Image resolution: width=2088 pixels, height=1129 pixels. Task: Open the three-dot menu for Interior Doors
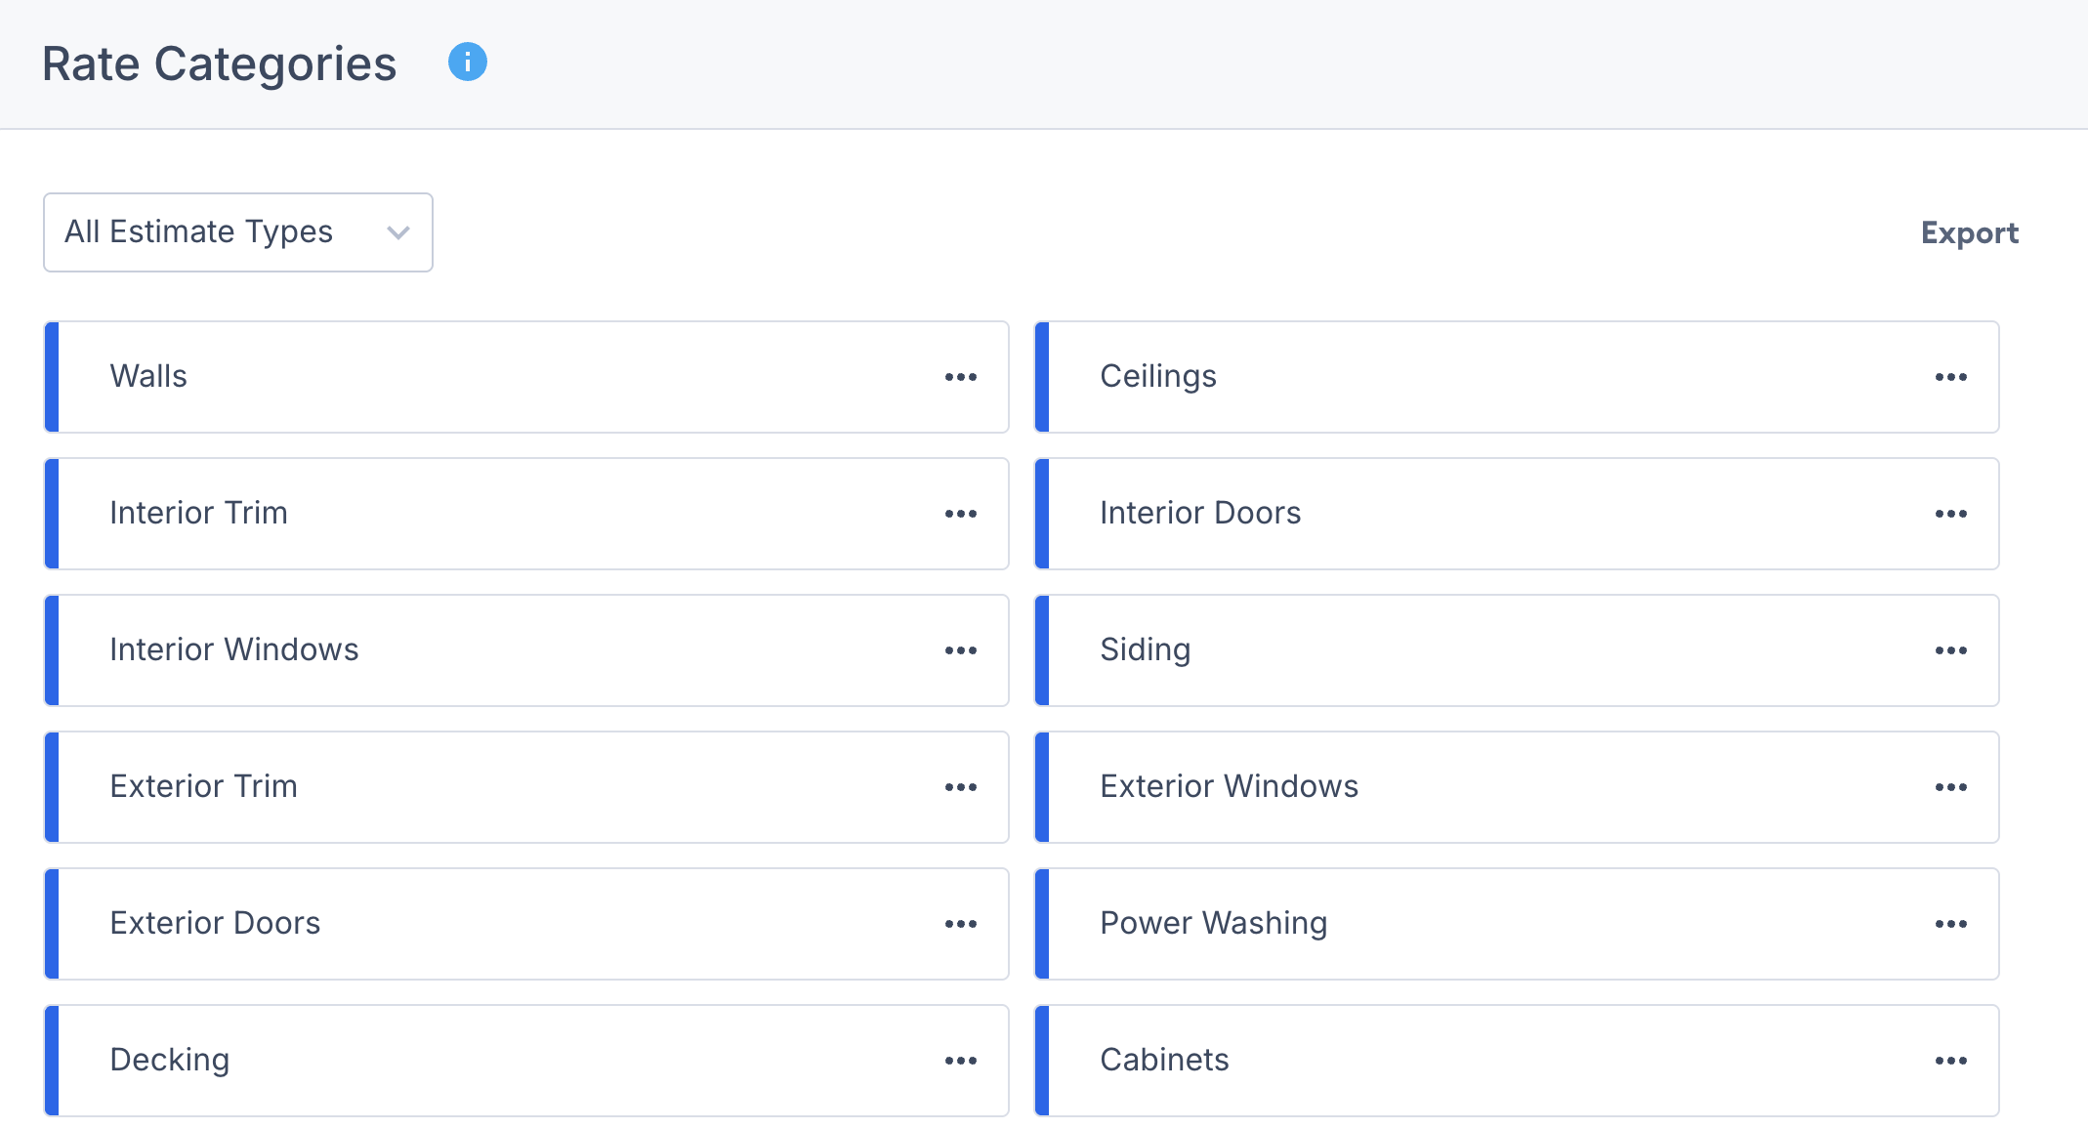click(x=1951, y=514)
